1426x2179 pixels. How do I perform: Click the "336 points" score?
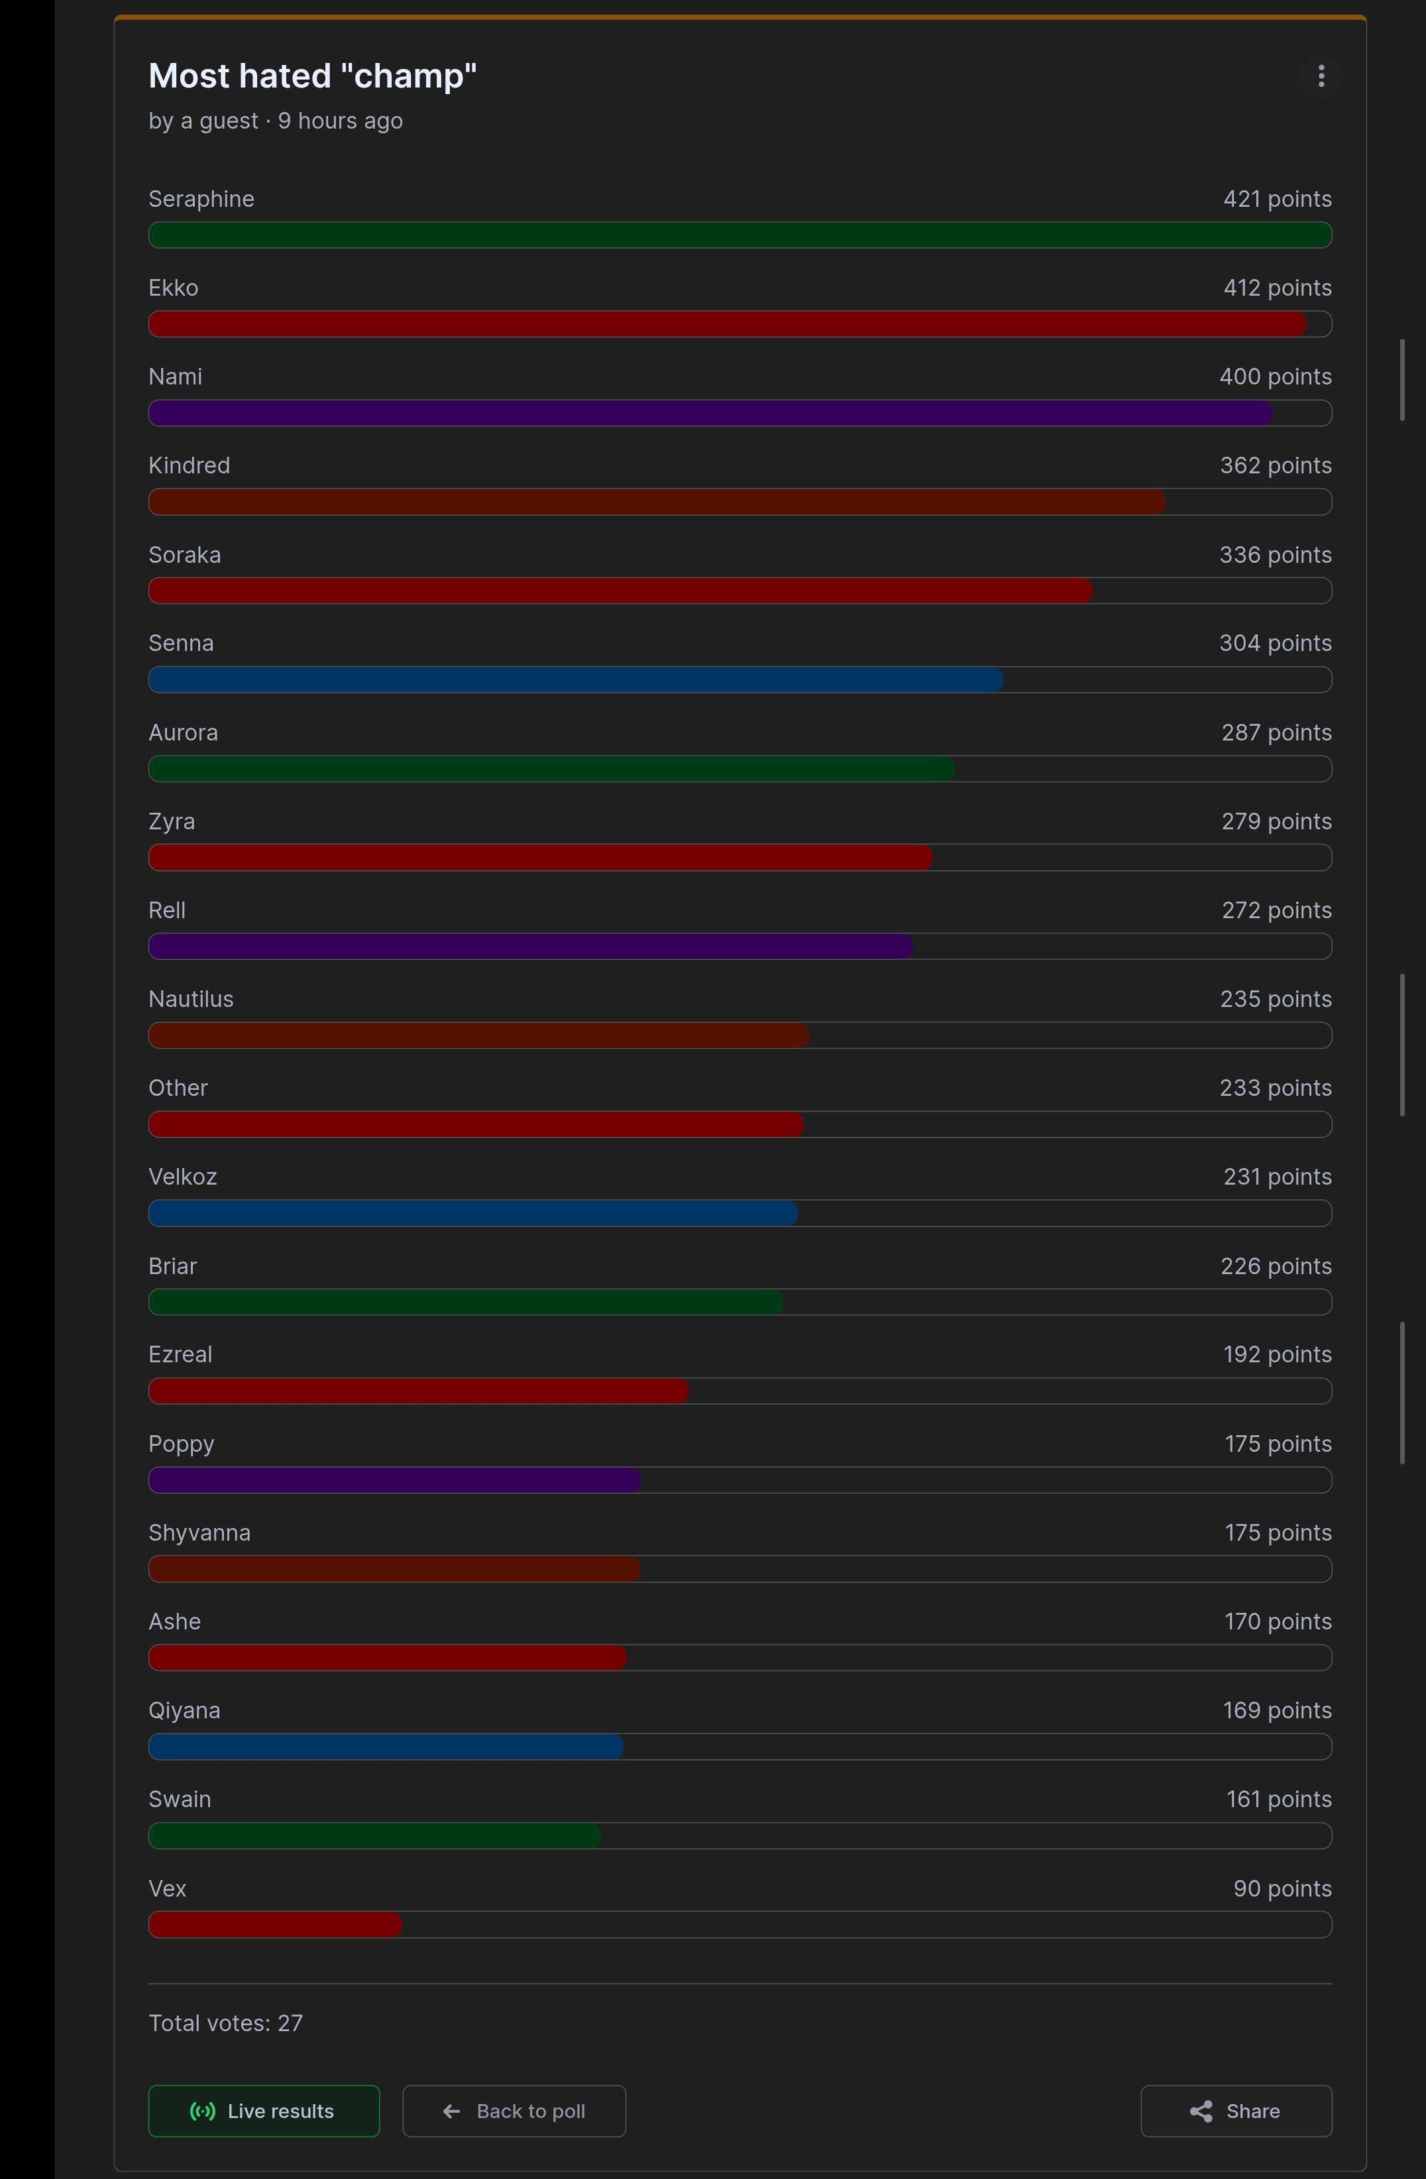[x=1276, y=555]
